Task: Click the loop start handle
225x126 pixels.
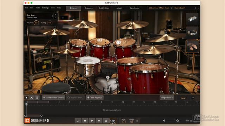Action: click(x=25, y=115)
